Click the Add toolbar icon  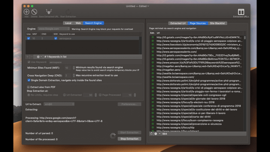[26, 12]
